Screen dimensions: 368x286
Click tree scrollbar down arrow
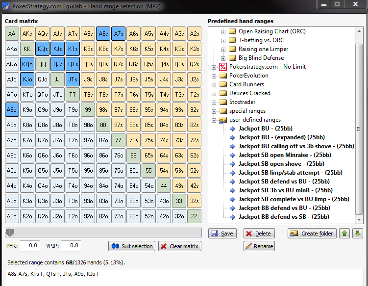359,219
